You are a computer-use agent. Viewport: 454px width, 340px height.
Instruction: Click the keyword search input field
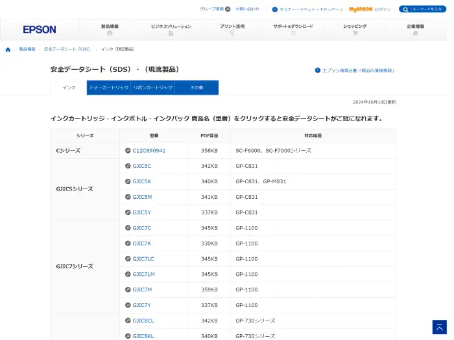(427, 9)
